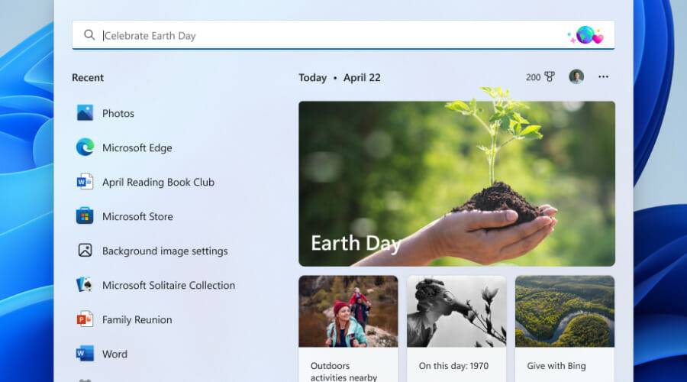Click the Background image settings icon
This screenshot has height=382, width=687.
(85, 251)
